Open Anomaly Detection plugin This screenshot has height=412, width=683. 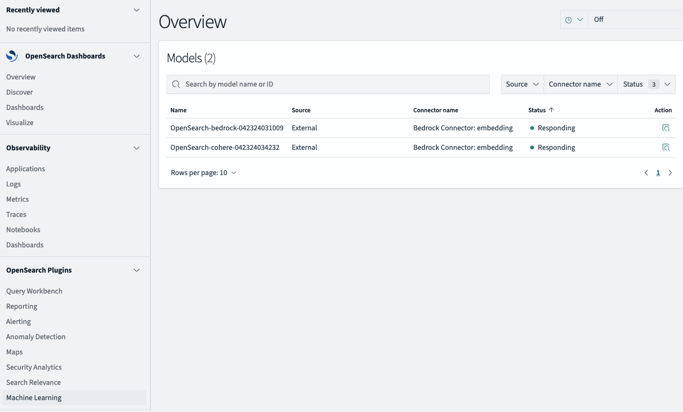(x=36, y=337)
